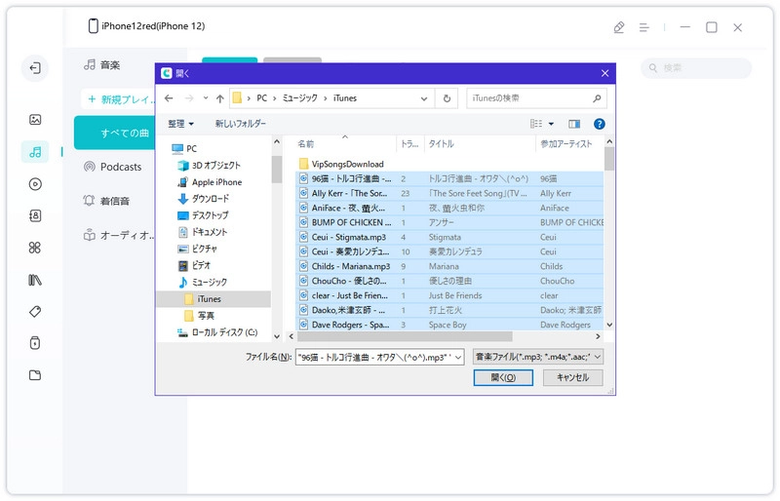Screen dimensions: 780x501
Task: Toggle the preview pane icon
Action: click(x=574, y=124)
